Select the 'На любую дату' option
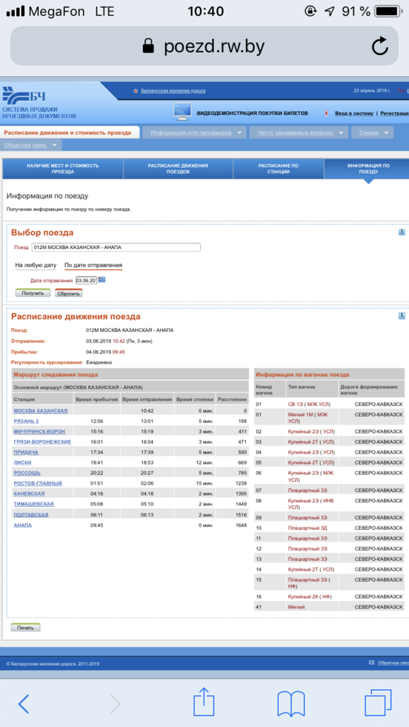This screenshot has width=409, height=727. [36, 265]
